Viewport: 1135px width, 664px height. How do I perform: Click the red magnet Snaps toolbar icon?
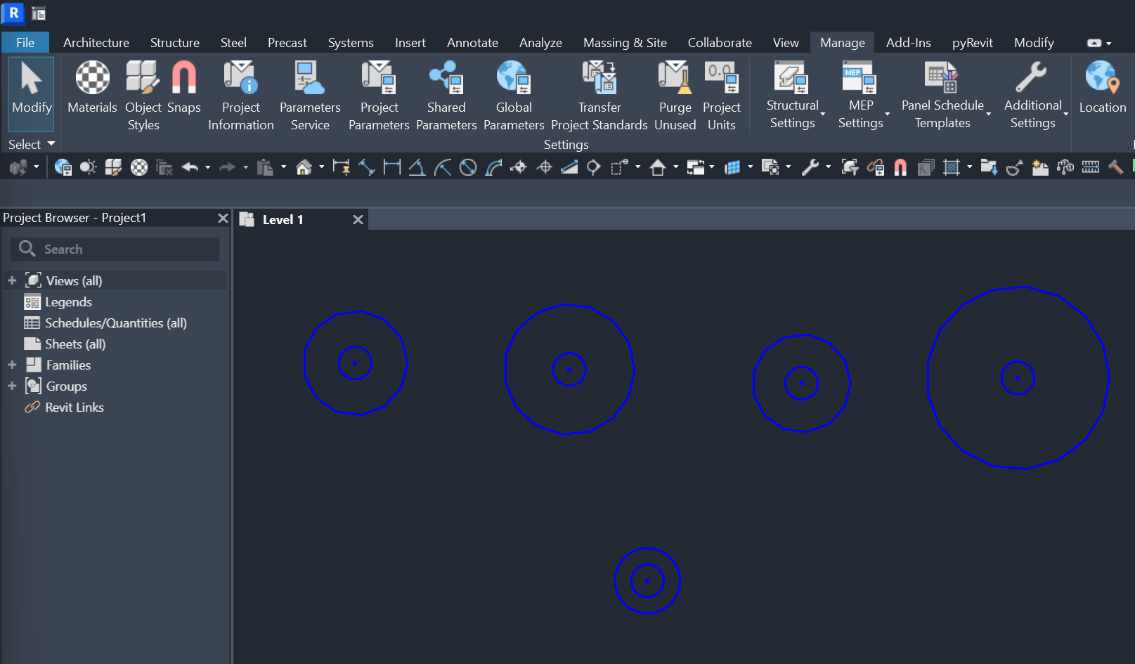coord(900,167)
